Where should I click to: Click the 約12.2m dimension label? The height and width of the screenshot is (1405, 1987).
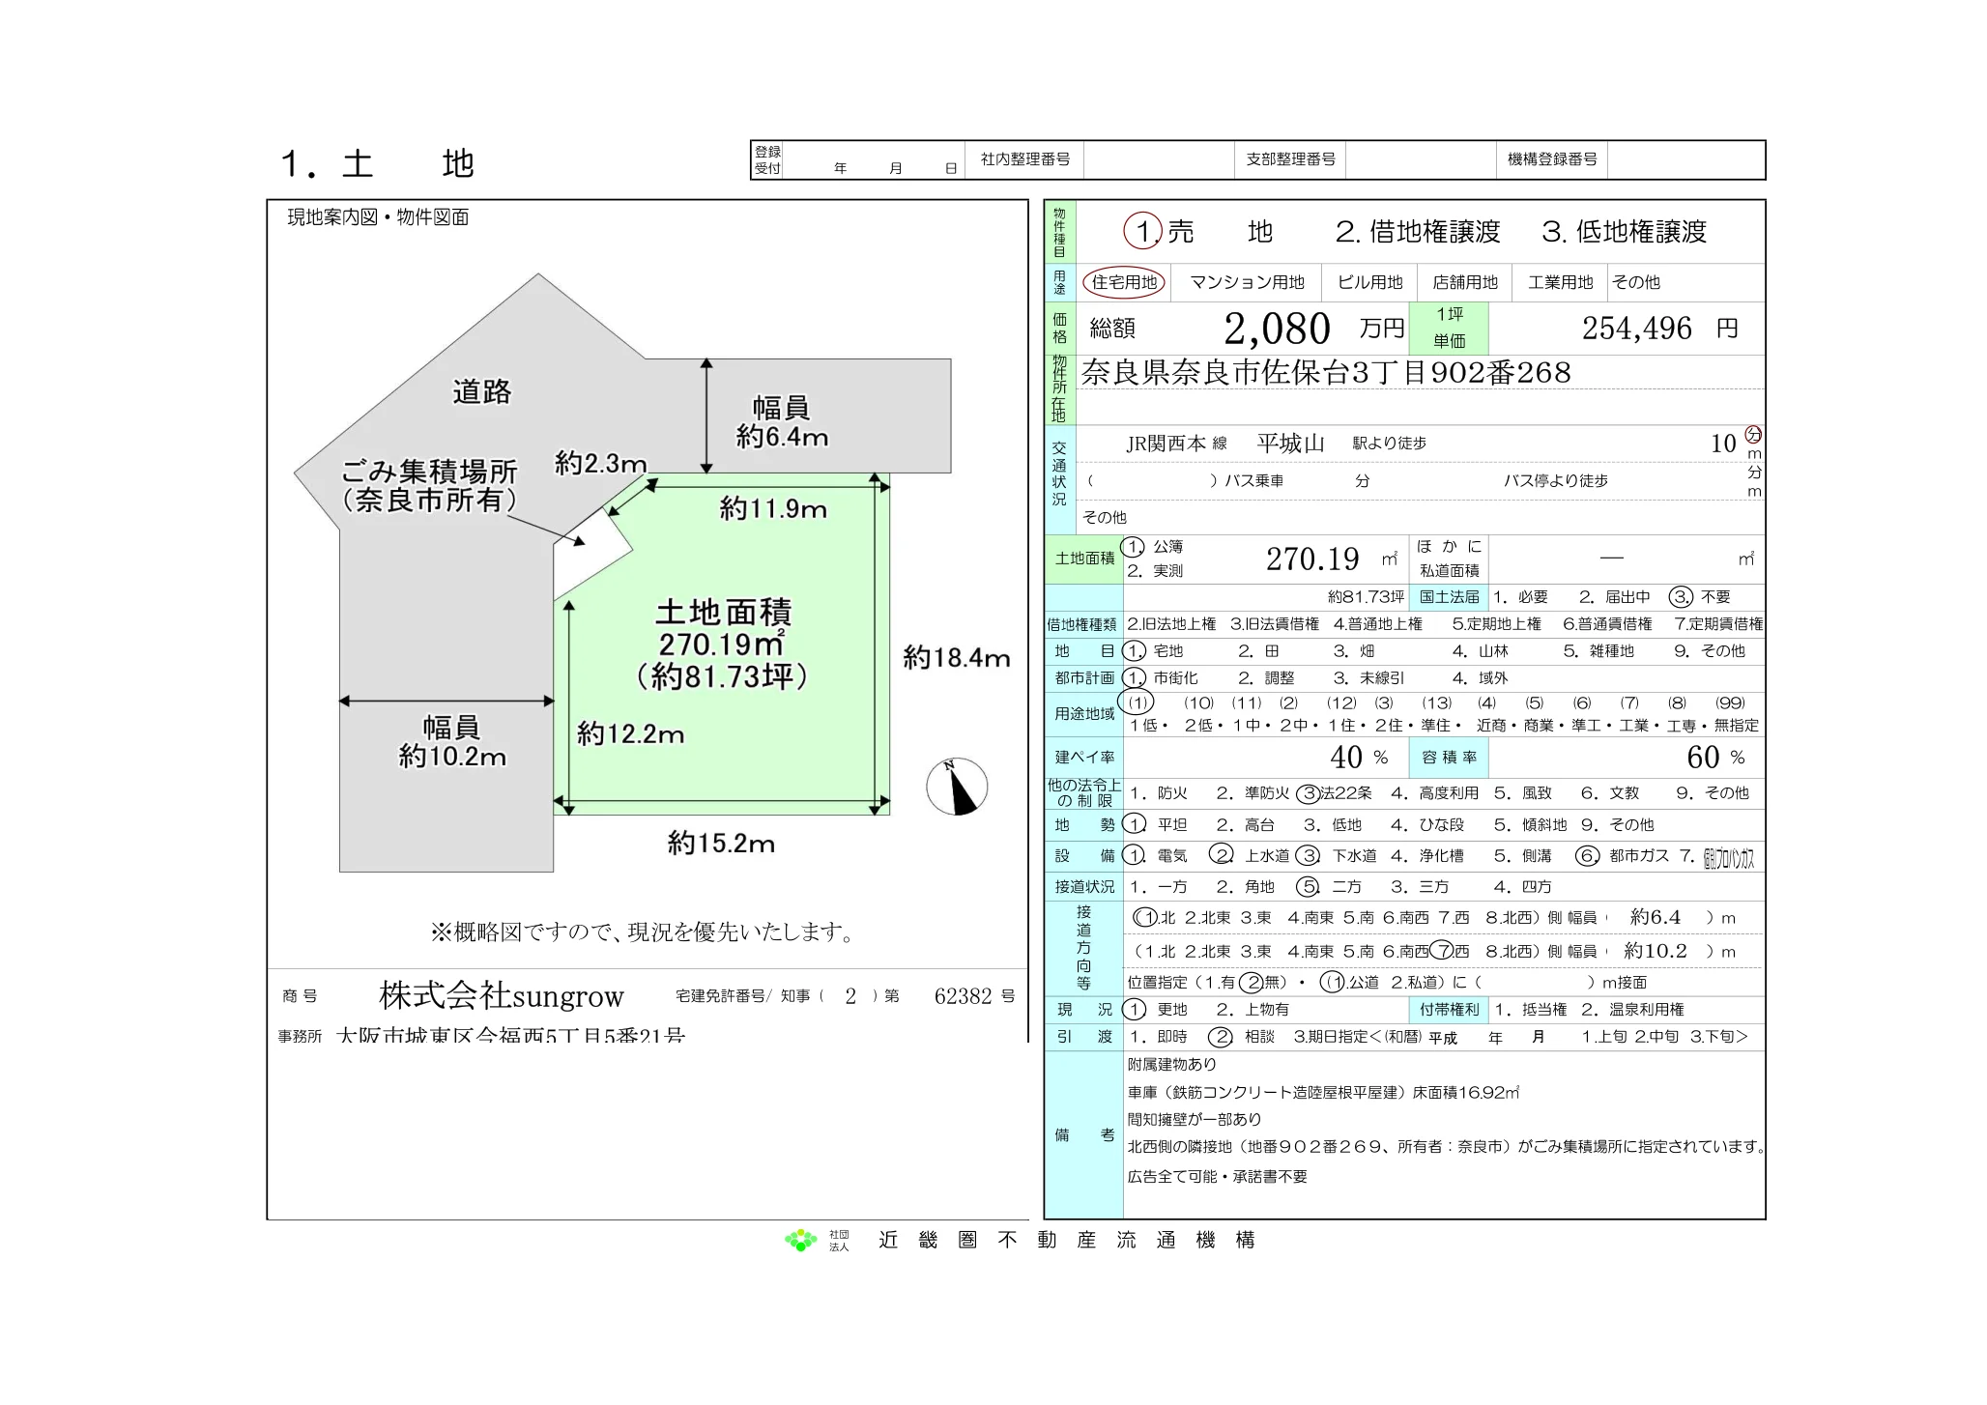click(x=630, y=734)
